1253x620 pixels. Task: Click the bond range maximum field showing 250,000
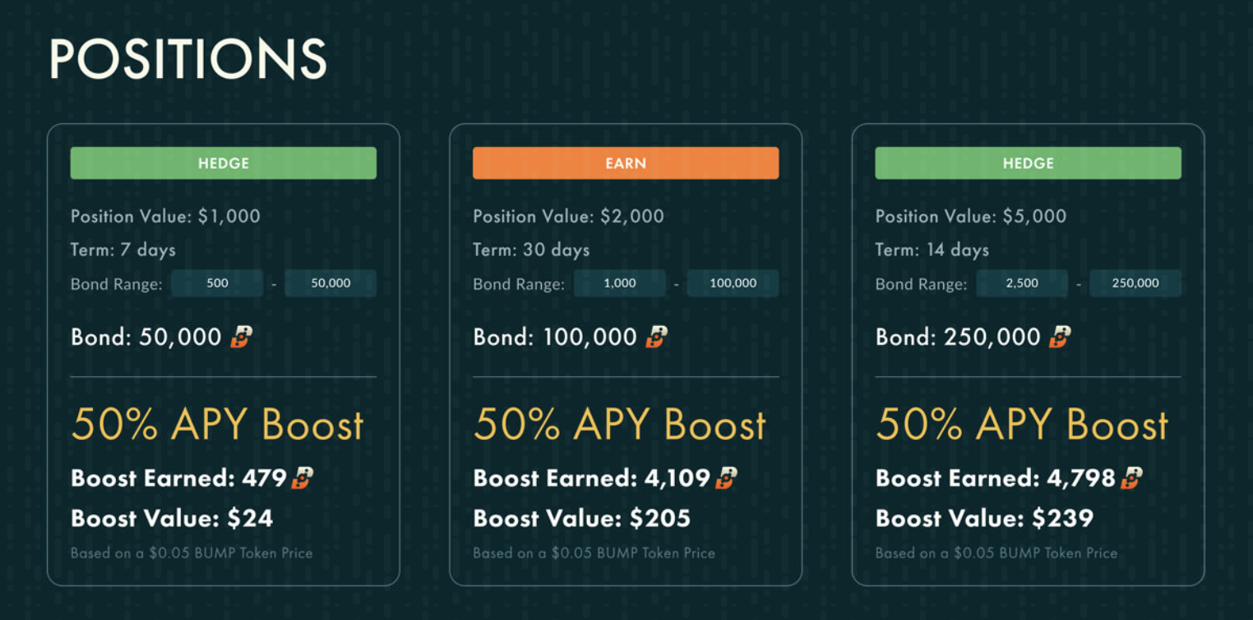pos(1135,283)
